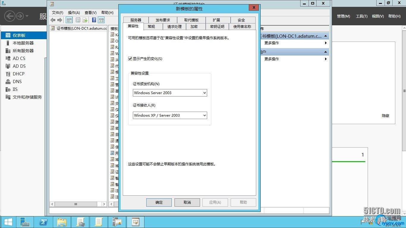Click the server-with-certificate taskbar icon
Viewport: 406px width, 228px height.
pyautogui.click(x=117, y=222)
